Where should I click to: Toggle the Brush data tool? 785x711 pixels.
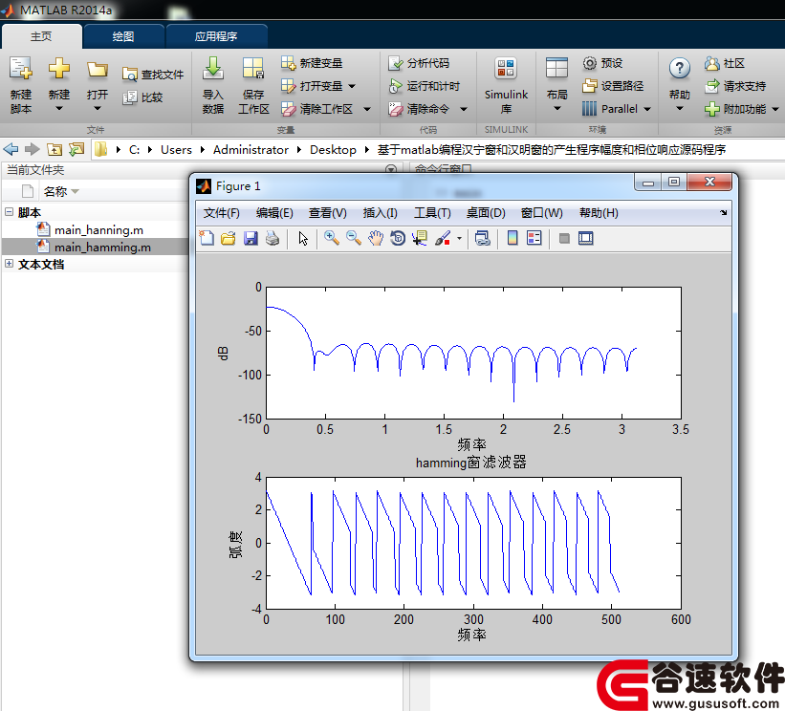click(x=443, y=238)
